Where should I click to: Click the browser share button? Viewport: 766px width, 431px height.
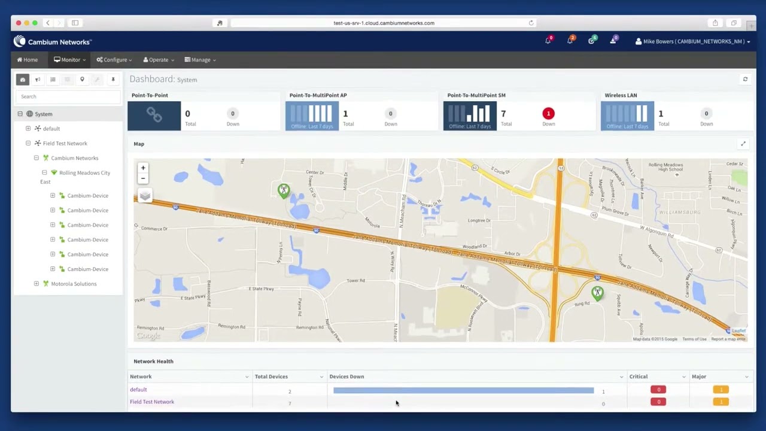(x=715, y=23)
